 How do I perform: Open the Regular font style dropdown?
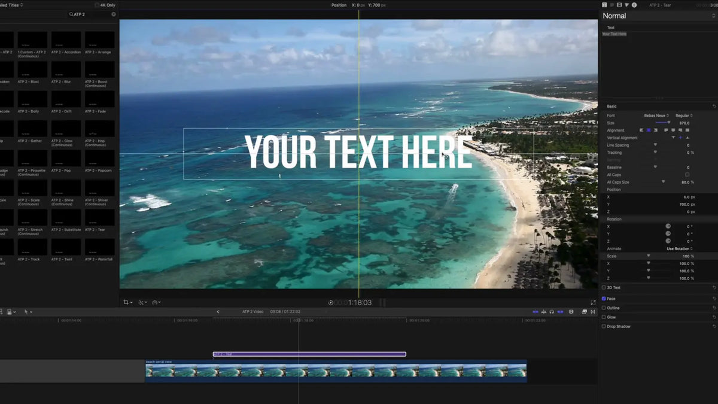pos(684,116)
